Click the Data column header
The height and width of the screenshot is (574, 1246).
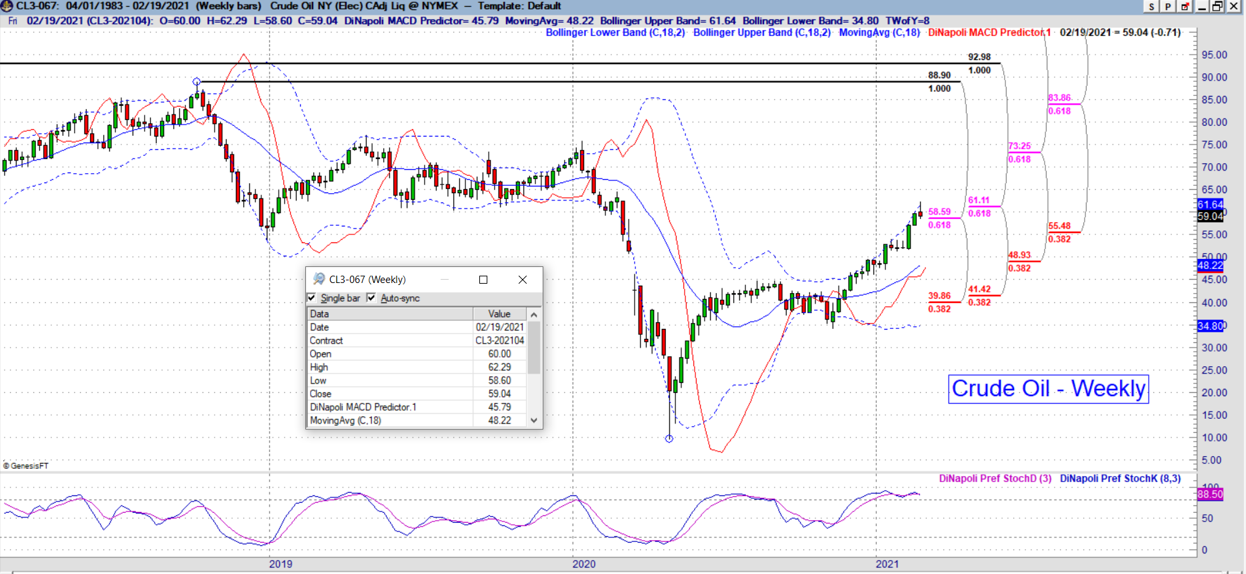[390, 314]
